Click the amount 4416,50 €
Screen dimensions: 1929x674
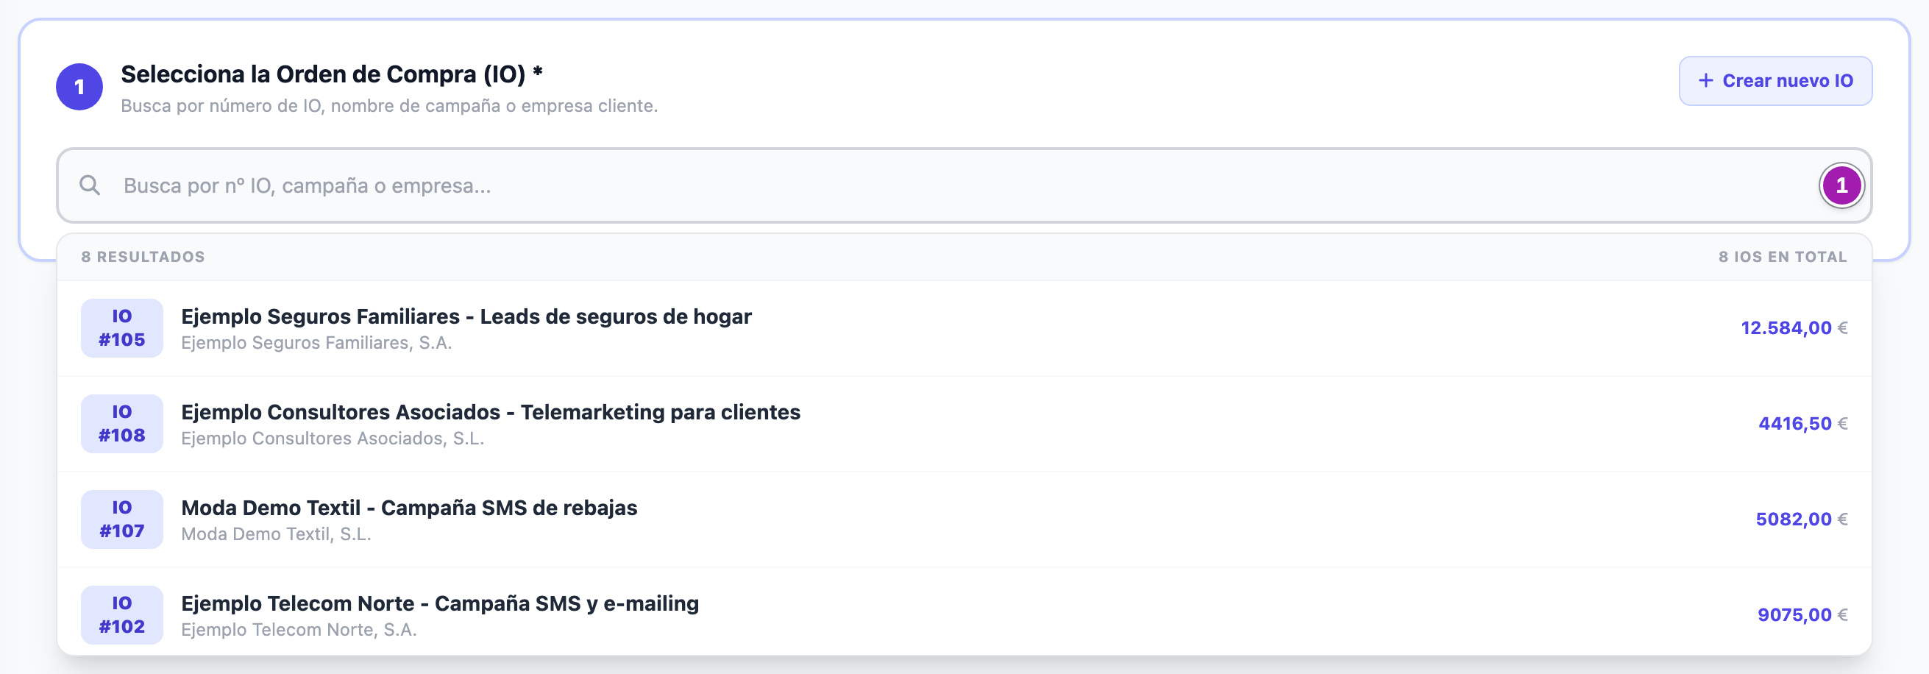coord(1803,424)
